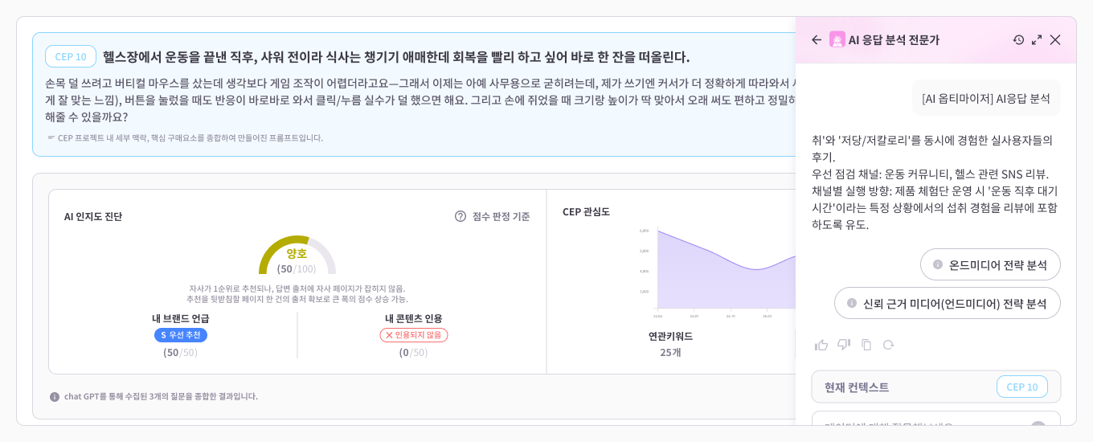
Task: Click the thumbs down feedback icon
Action: (844, 345)
